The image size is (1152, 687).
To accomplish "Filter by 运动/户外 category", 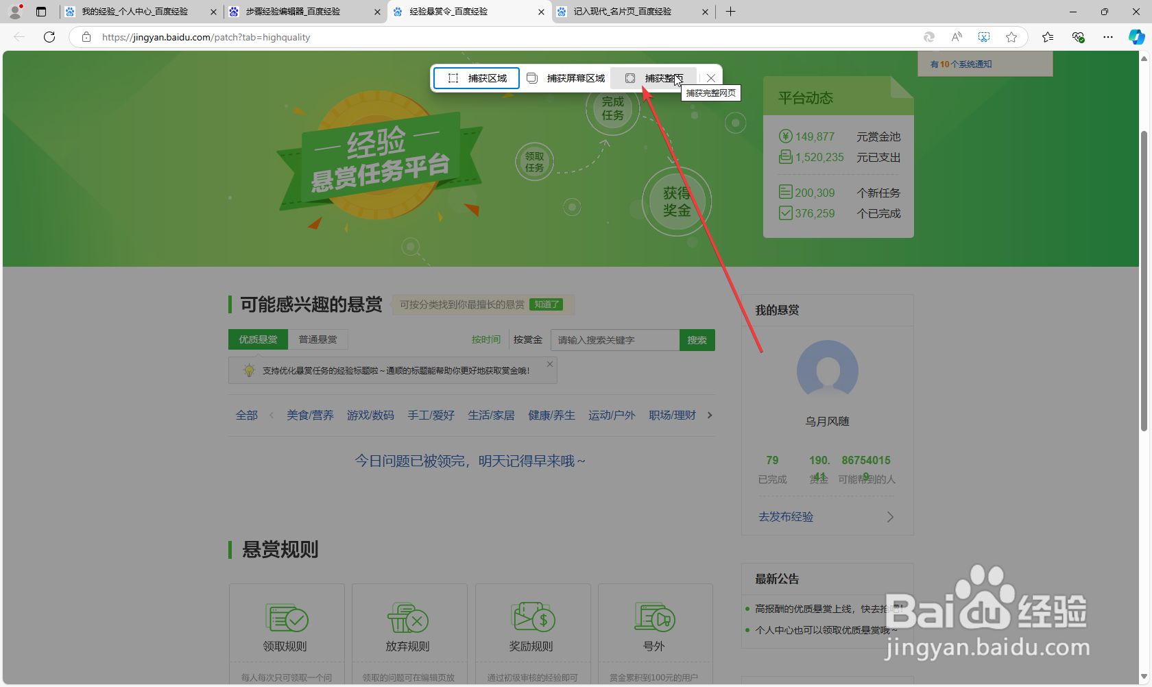I will click(x=612, y=415).
